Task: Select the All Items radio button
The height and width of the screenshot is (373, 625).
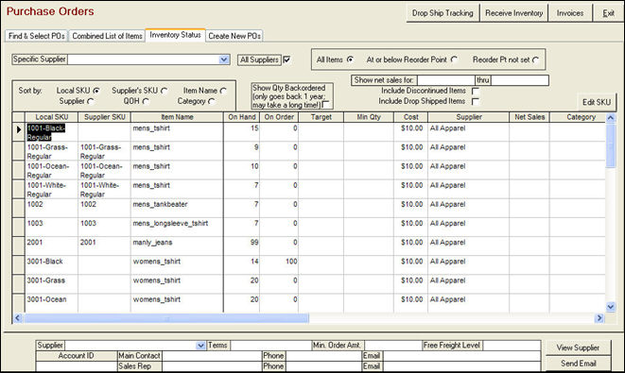Action: (350, 59)
